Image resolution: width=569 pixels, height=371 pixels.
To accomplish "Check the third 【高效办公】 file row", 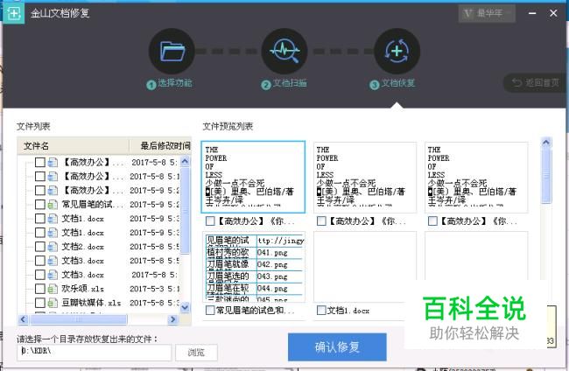I will pos(40,191).
